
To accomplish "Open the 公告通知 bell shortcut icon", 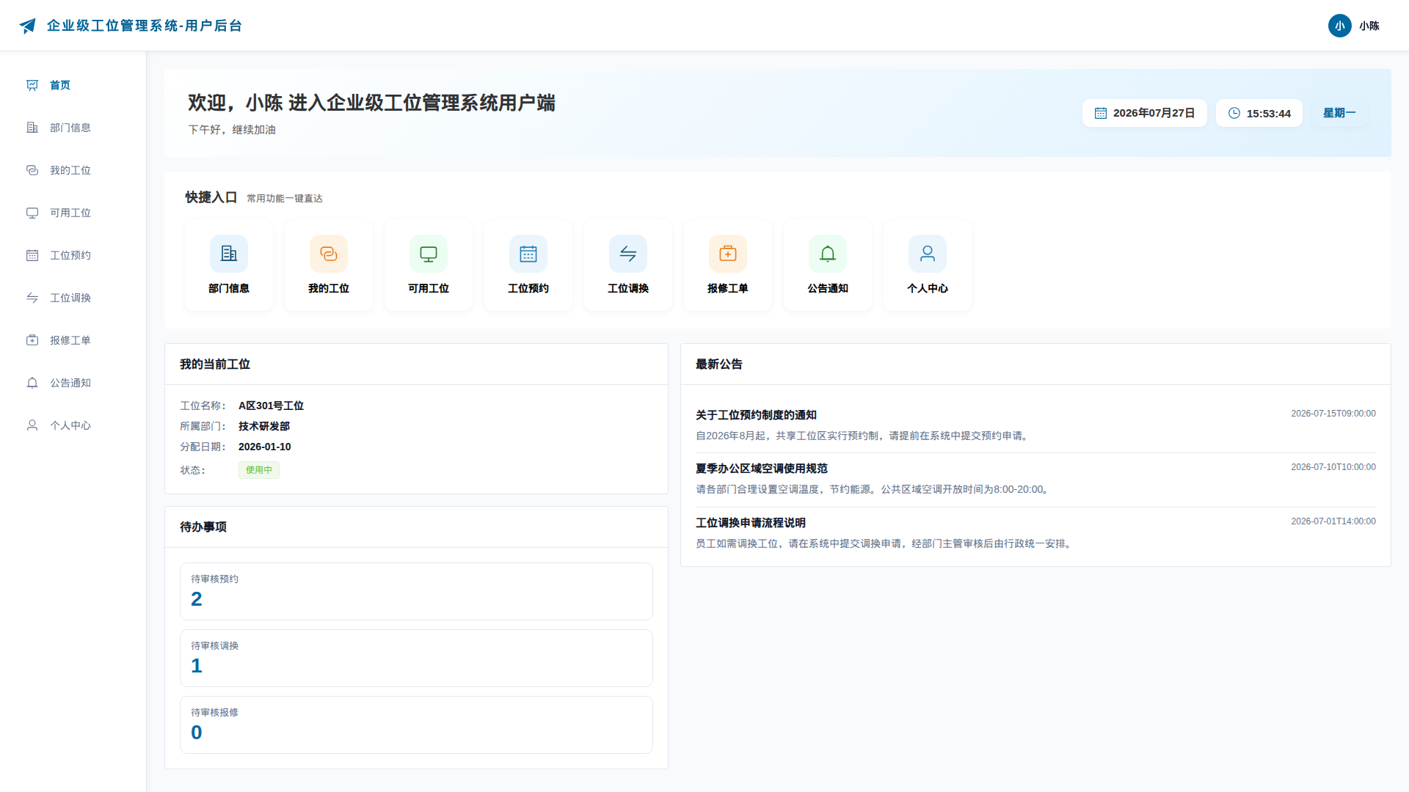I will point(828,254).
